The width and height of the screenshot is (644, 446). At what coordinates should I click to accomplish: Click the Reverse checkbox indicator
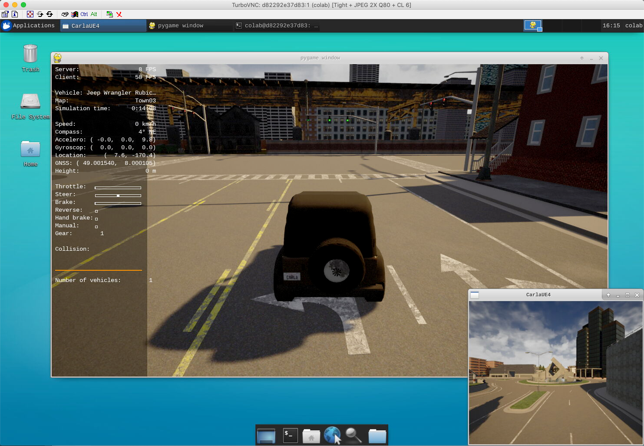pos(96,211)
